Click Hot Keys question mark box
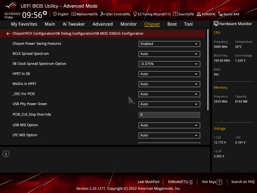The image size is (257, 193). 219,182
